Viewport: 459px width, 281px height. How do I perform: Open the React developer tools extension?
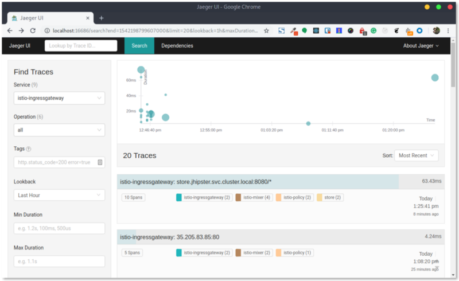click(x=316, y=30)
